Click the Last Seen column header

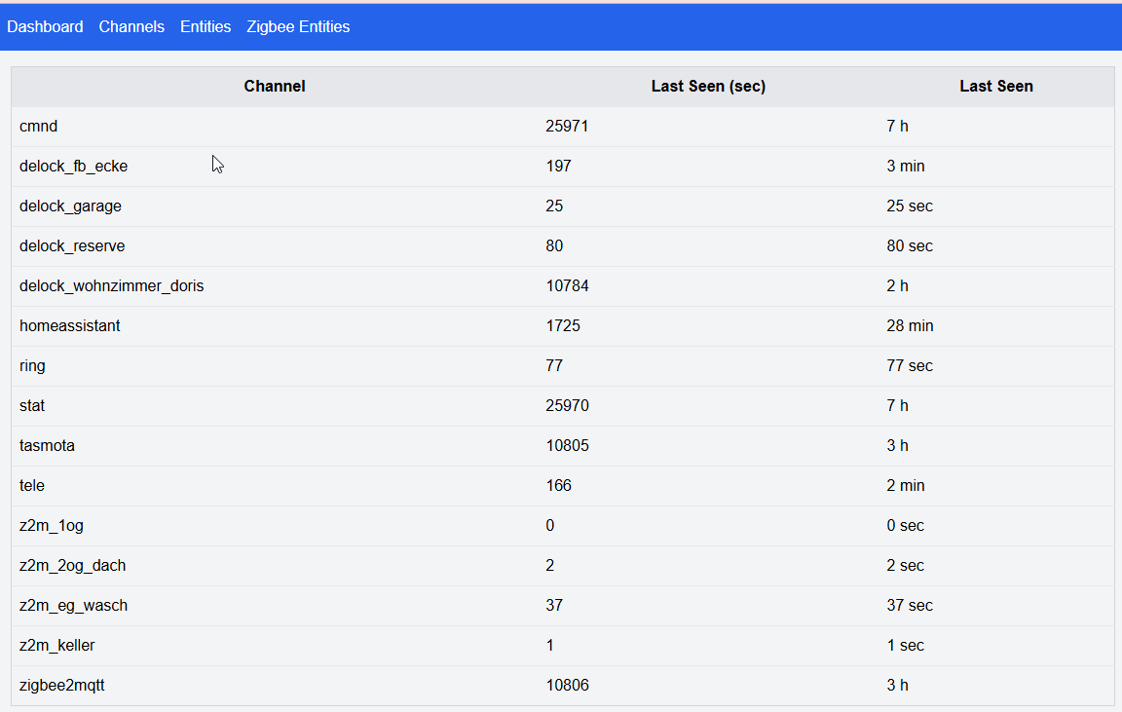click(995, 87)
